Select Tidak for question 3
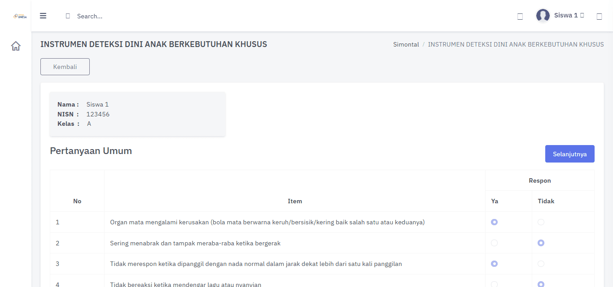 click(x=541, y=264)
